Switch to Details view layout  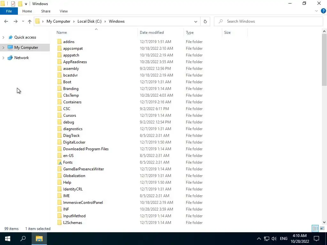(315, 228)
